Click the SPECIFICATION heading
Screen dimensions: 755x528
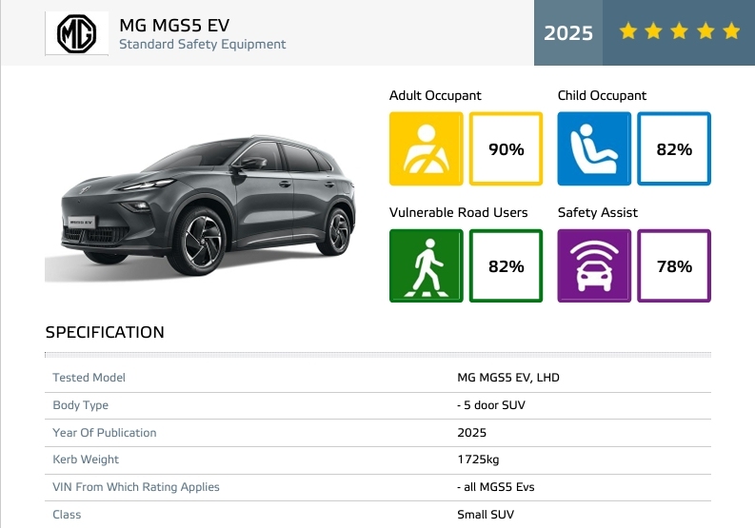tap(105, 332)
